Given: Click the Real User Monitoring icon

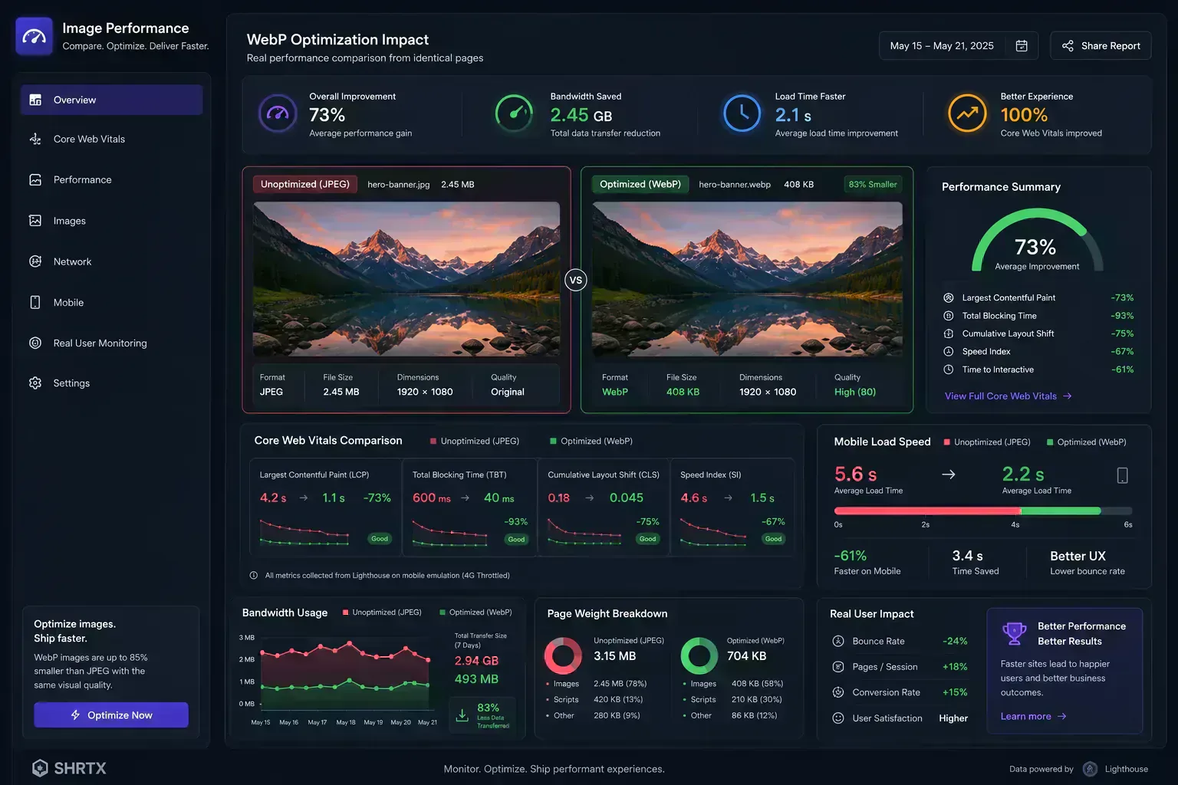Looking at the screenshot, I should [35, 343].
